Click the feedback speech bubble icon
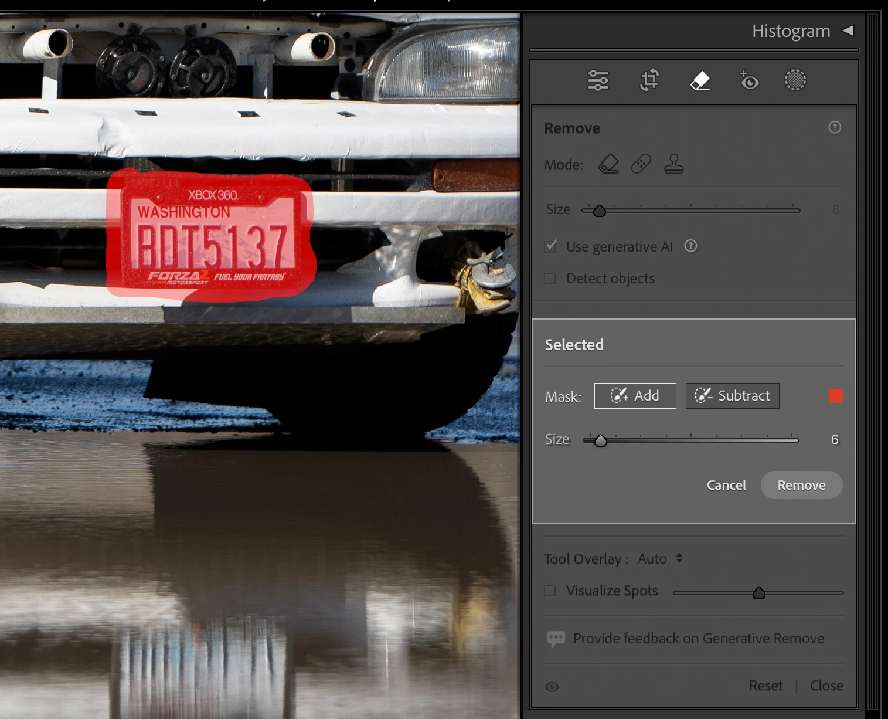The width and height of the screenshot is (888, 719). 556,638
